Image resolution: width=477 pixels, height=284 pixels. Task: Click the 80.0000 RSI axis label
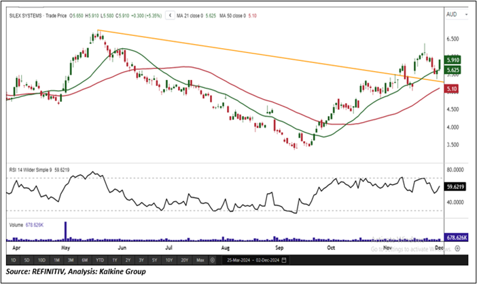(x=455, y=170)
